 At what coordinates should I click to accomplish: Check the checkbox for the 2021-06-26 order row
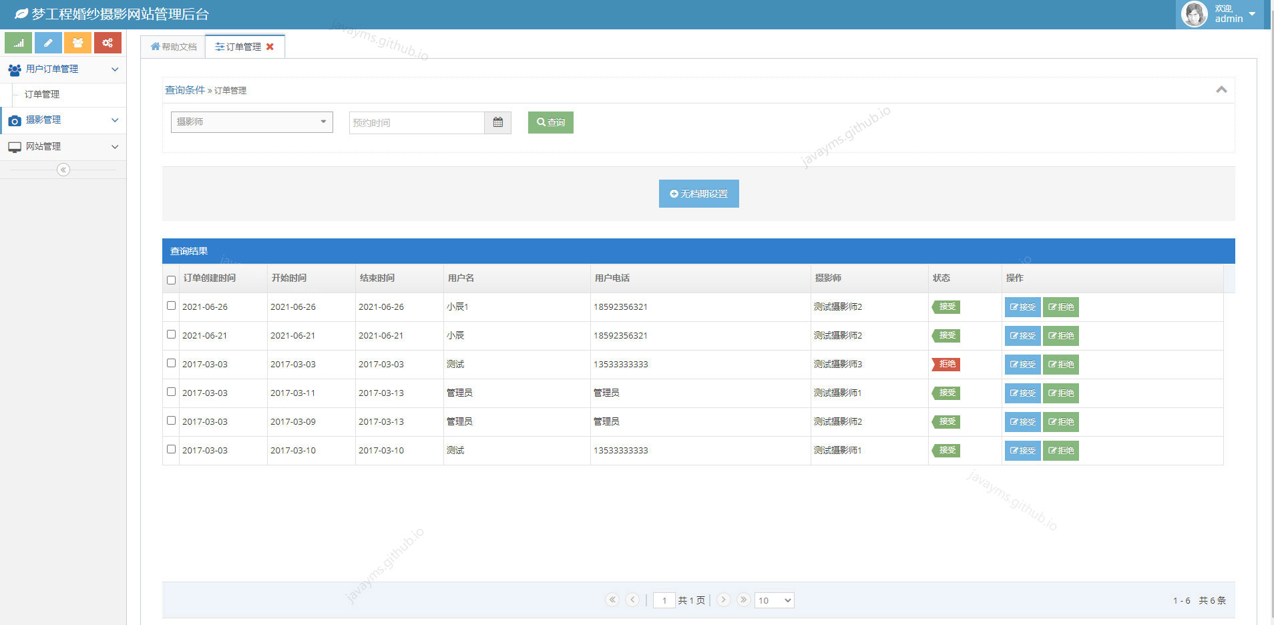(171, 305)
